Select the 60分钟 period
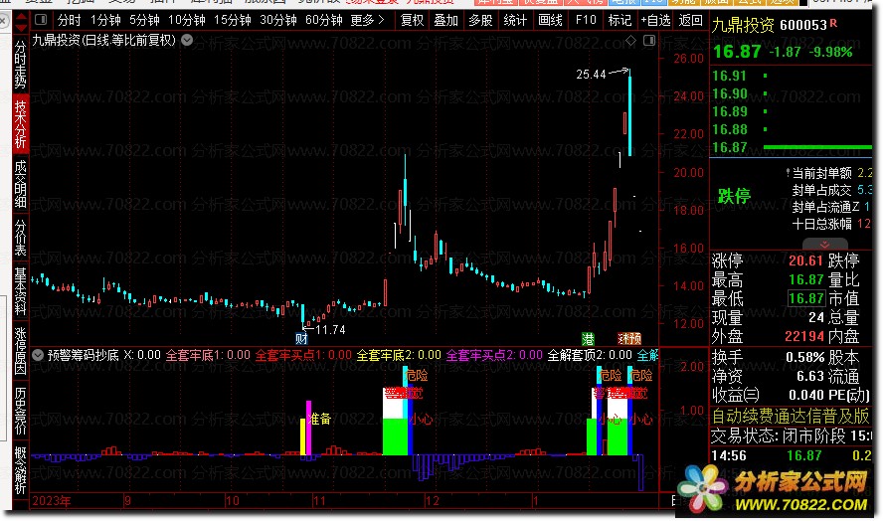The image size is (884, 521). (323, 20)
